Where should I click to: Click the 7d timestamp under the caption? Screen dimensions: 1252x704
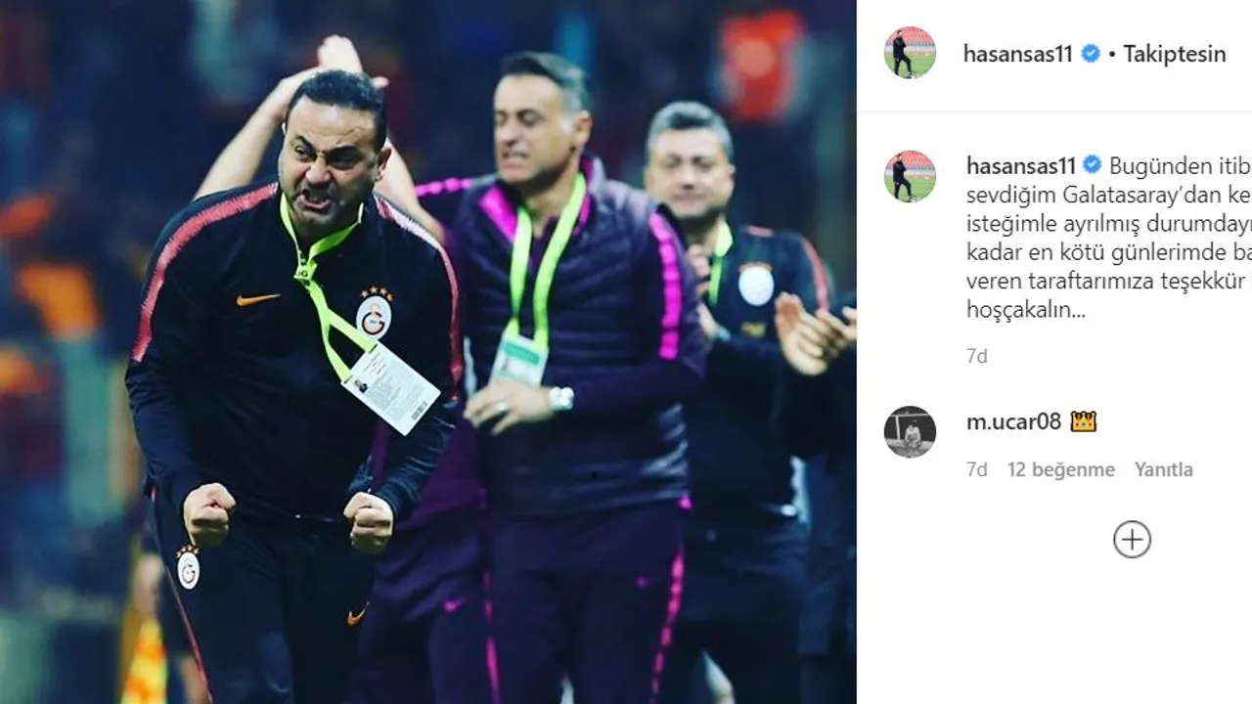977,356
